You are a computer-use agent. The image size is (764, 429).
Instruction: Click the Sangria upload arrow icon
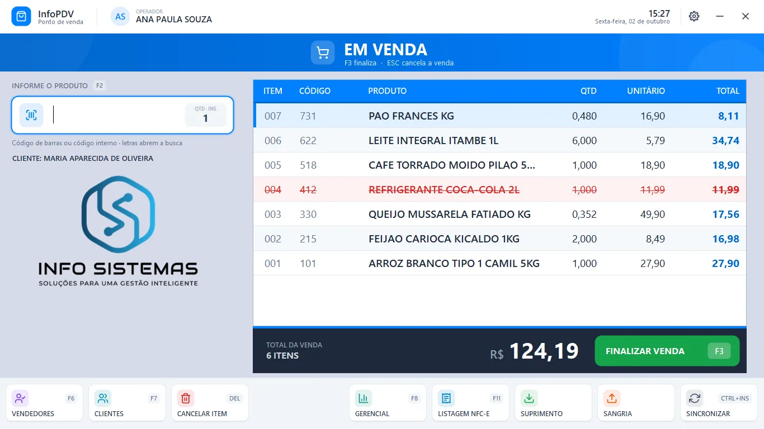pyautogui.click(x=612, y=398)
